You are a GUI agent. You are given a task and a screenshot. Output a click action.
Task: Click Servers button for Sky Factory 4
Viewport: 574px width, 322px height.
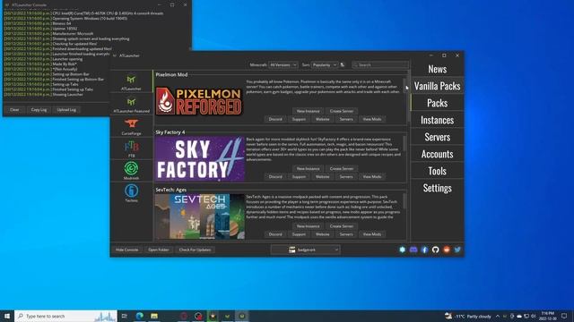(346, 177)
